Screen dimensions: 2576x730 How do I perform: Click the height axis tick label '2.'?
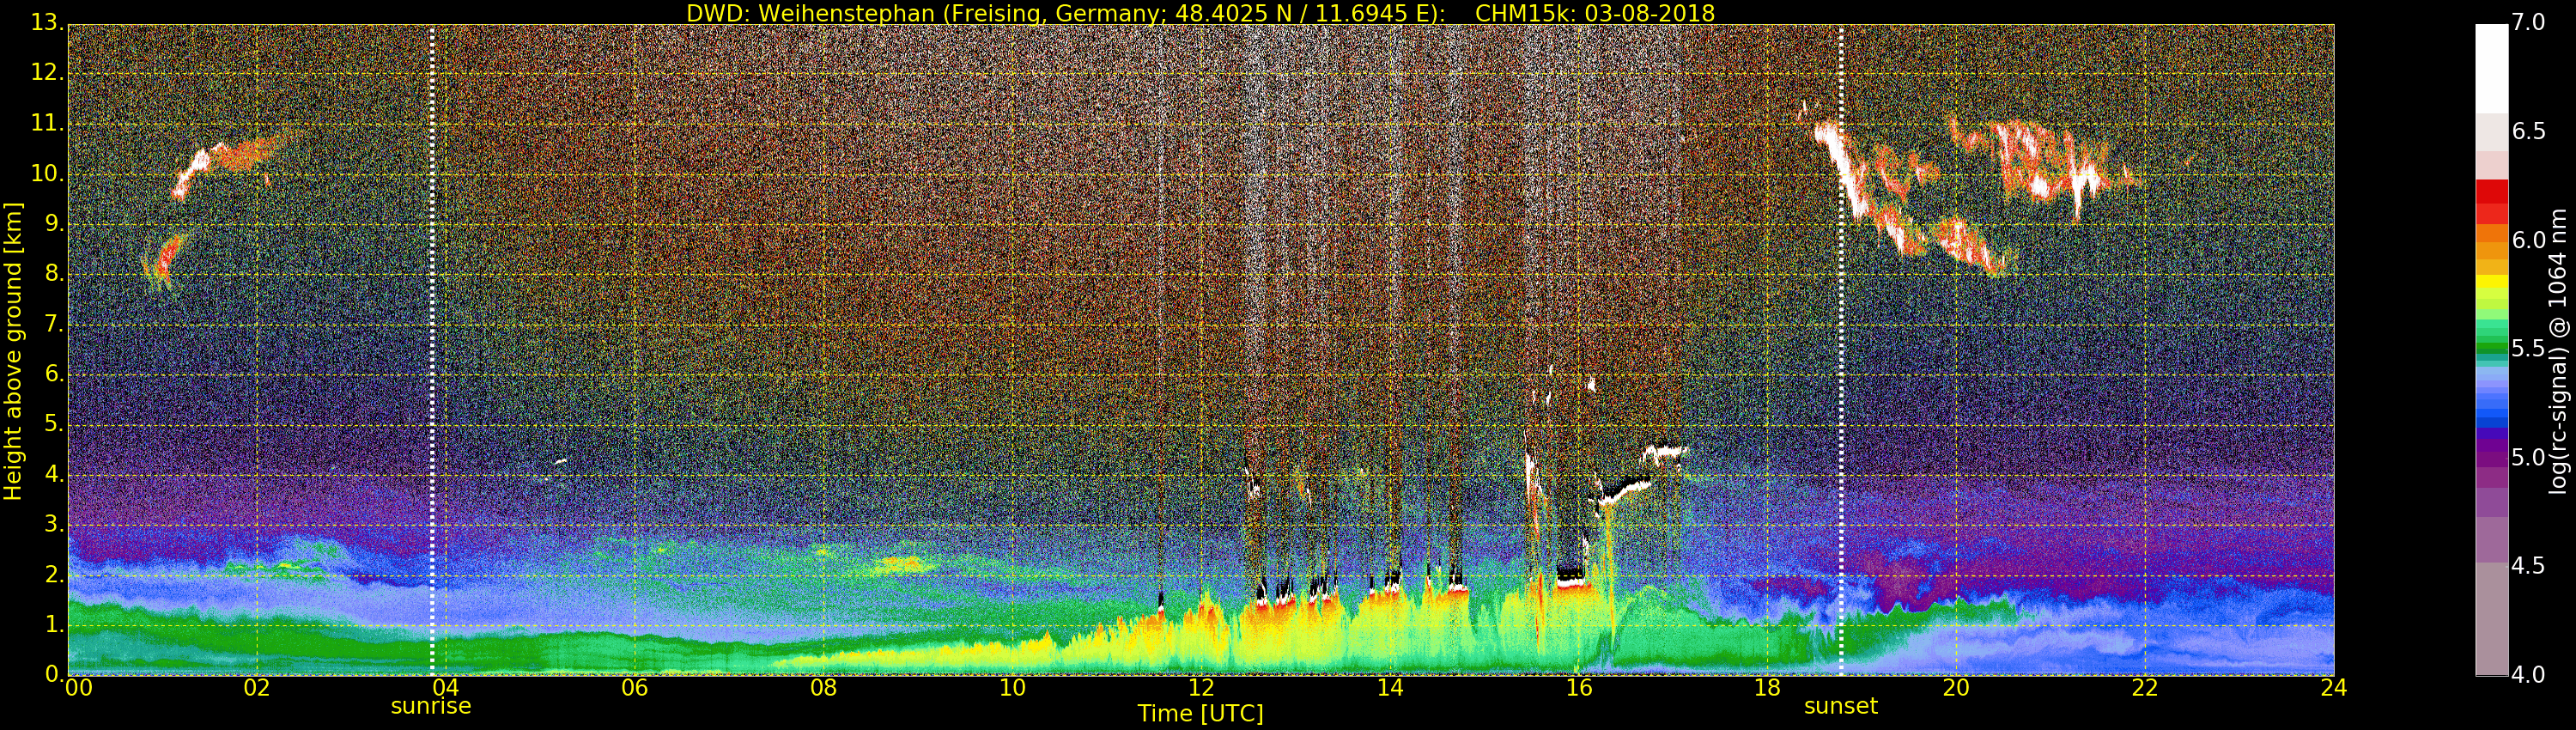pos(54,574)
